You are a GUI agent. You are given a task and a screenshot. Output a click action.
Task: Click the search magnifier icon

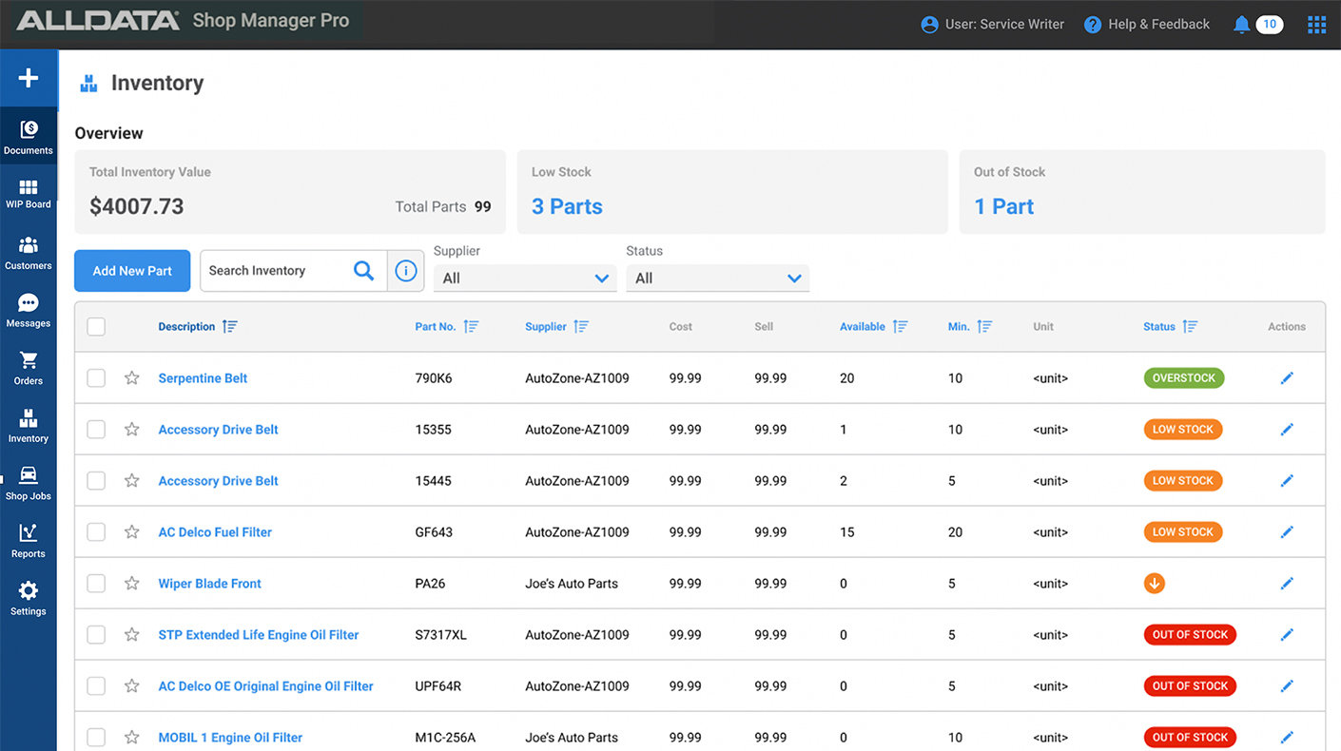[x=363, y=271]
